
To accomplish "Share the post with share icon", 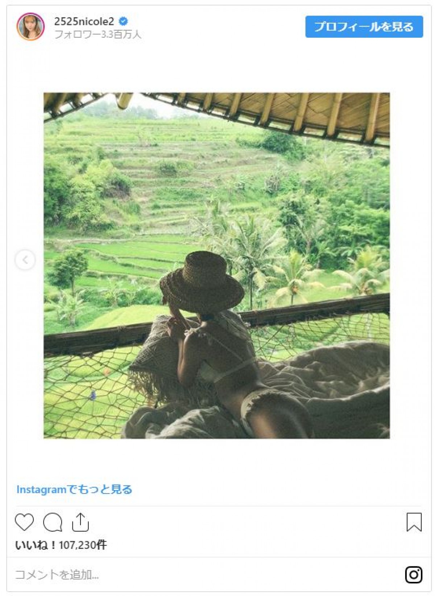I will [x=80, y=522].
